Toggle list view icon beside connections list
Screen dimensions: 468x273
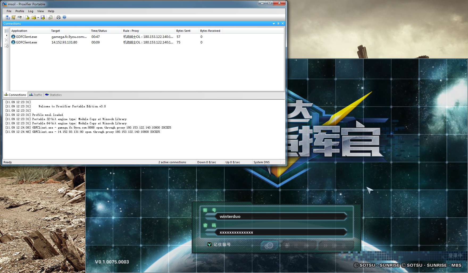(x=7, y=31)
